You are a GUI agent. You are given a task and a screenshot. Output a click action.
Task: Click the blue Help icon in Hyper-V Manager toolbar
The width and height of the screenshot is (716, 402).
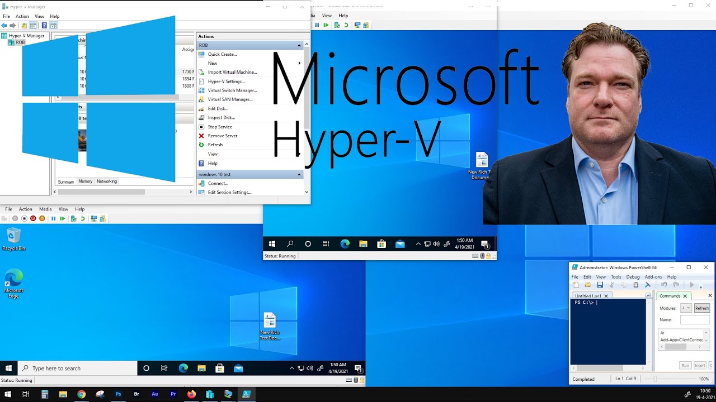[44, 25]
